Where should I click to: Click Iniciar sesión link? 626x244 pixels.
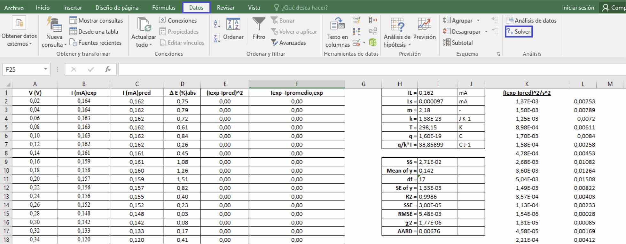tap(578, 8)
